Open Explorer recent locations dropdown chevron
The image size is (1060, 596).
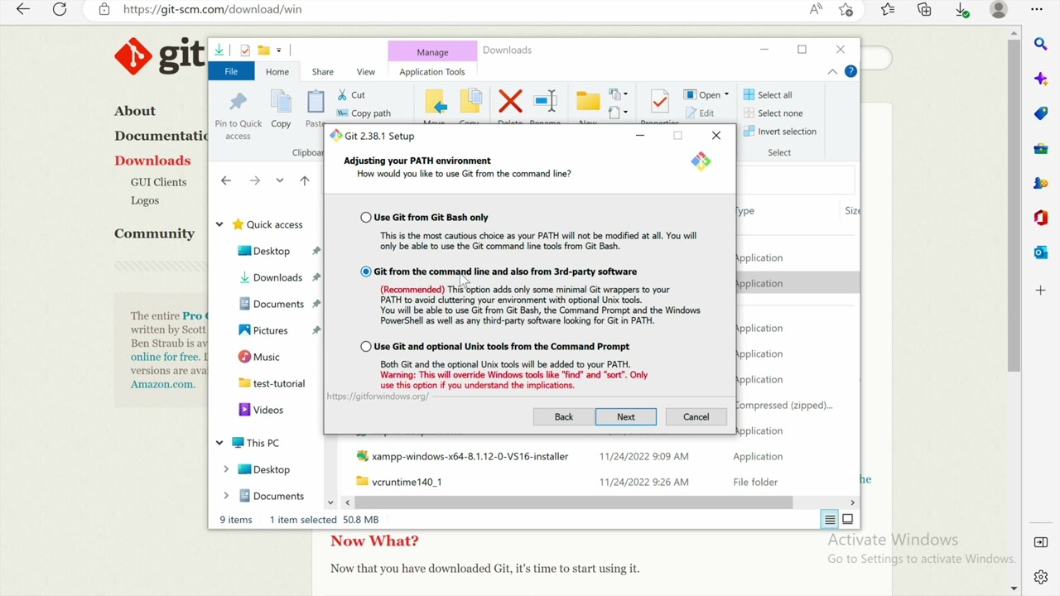point(280,180)
